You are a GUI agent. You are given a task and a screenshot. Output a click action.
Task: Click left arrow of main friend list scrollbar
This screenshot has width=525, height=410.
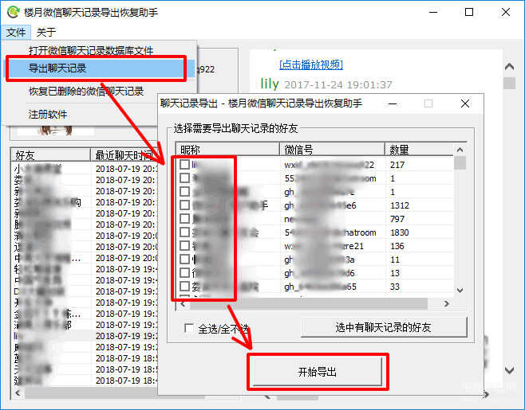(x=18, y=393)
